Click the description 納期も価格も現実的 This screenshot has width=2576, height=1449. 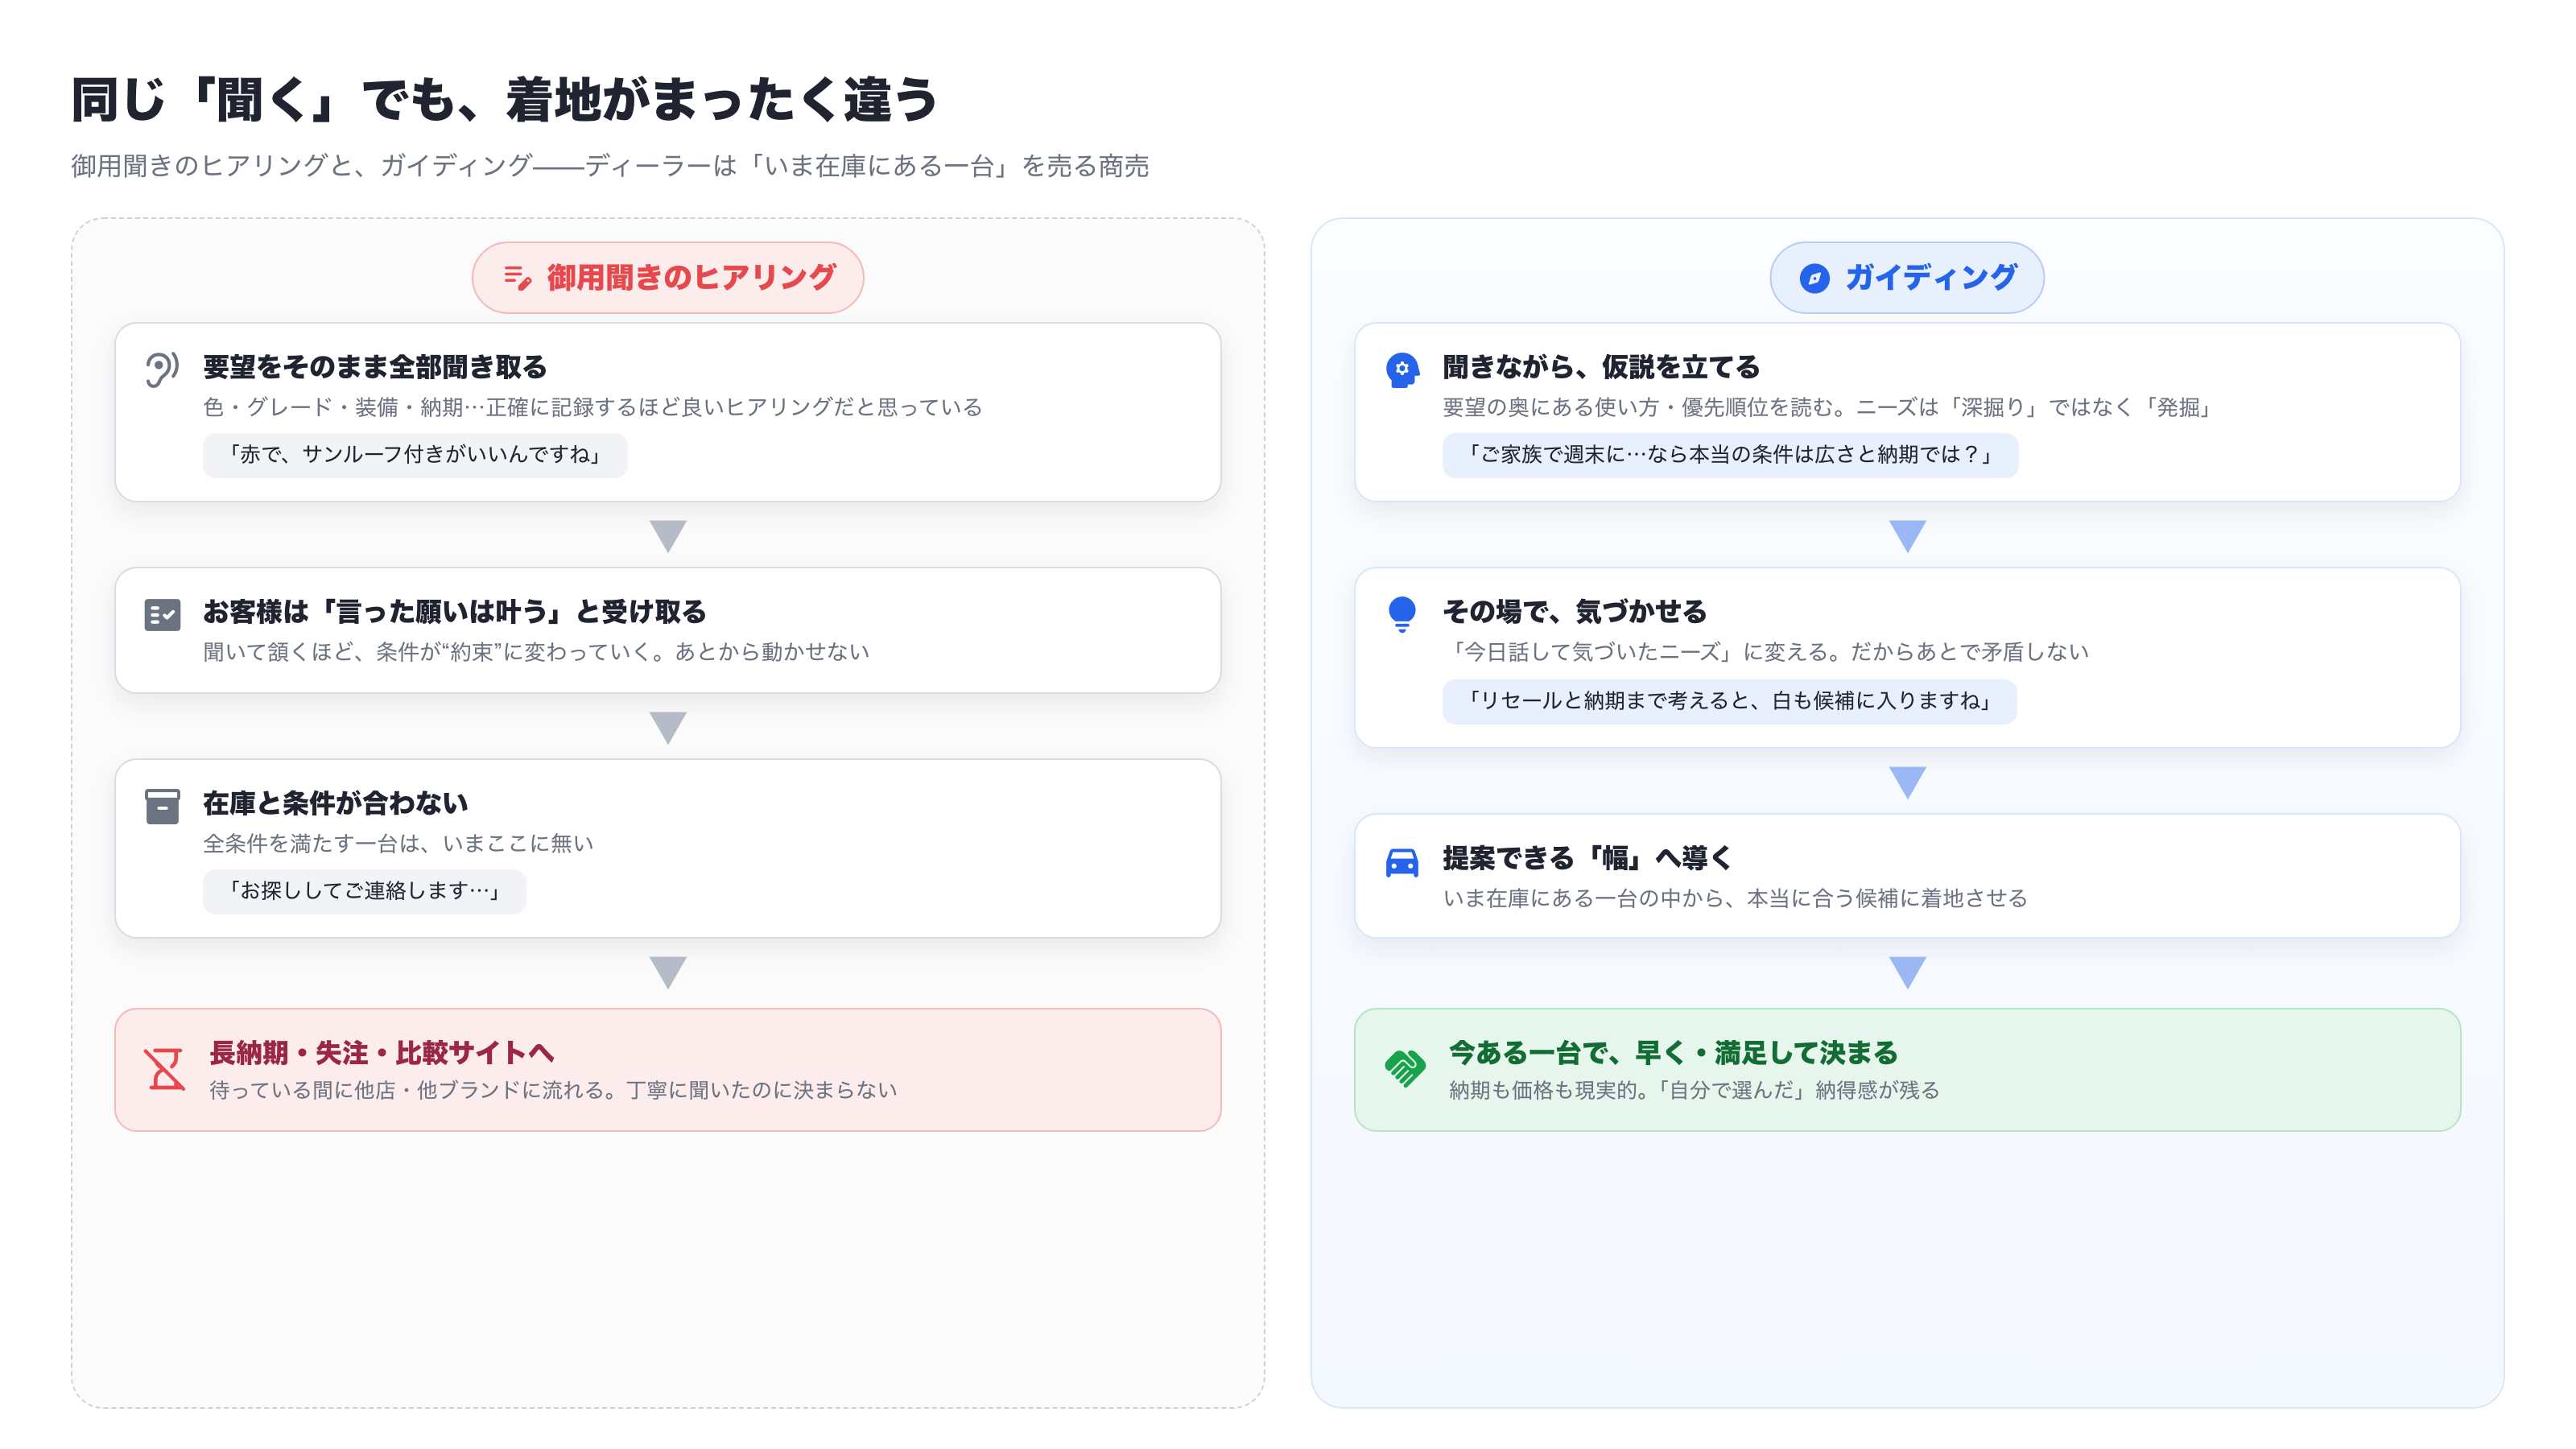coord(1694,1090)
